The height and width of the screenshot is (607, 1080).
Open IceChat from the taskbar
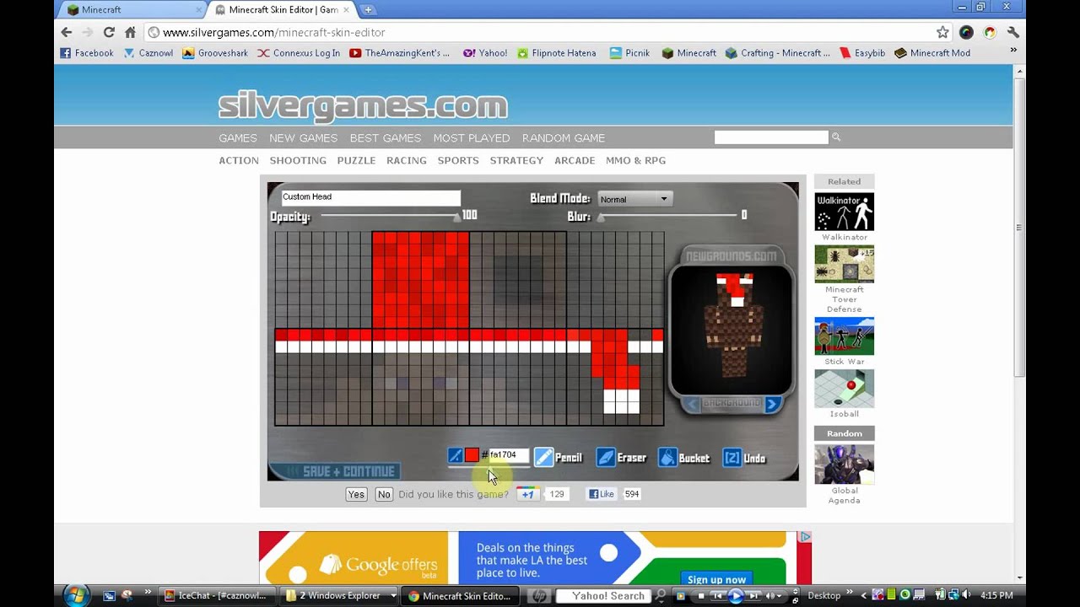[x=216, y=595]
